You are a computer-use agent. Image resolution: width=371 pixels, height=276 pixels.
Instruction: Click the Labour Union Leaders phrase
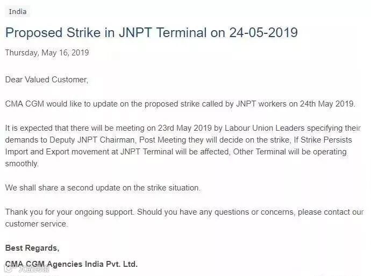coord(265,128)
